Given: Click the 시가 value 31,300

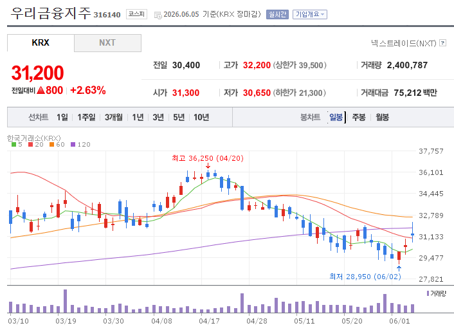Looking at the screenshot, I should click(x=186, y=93).
